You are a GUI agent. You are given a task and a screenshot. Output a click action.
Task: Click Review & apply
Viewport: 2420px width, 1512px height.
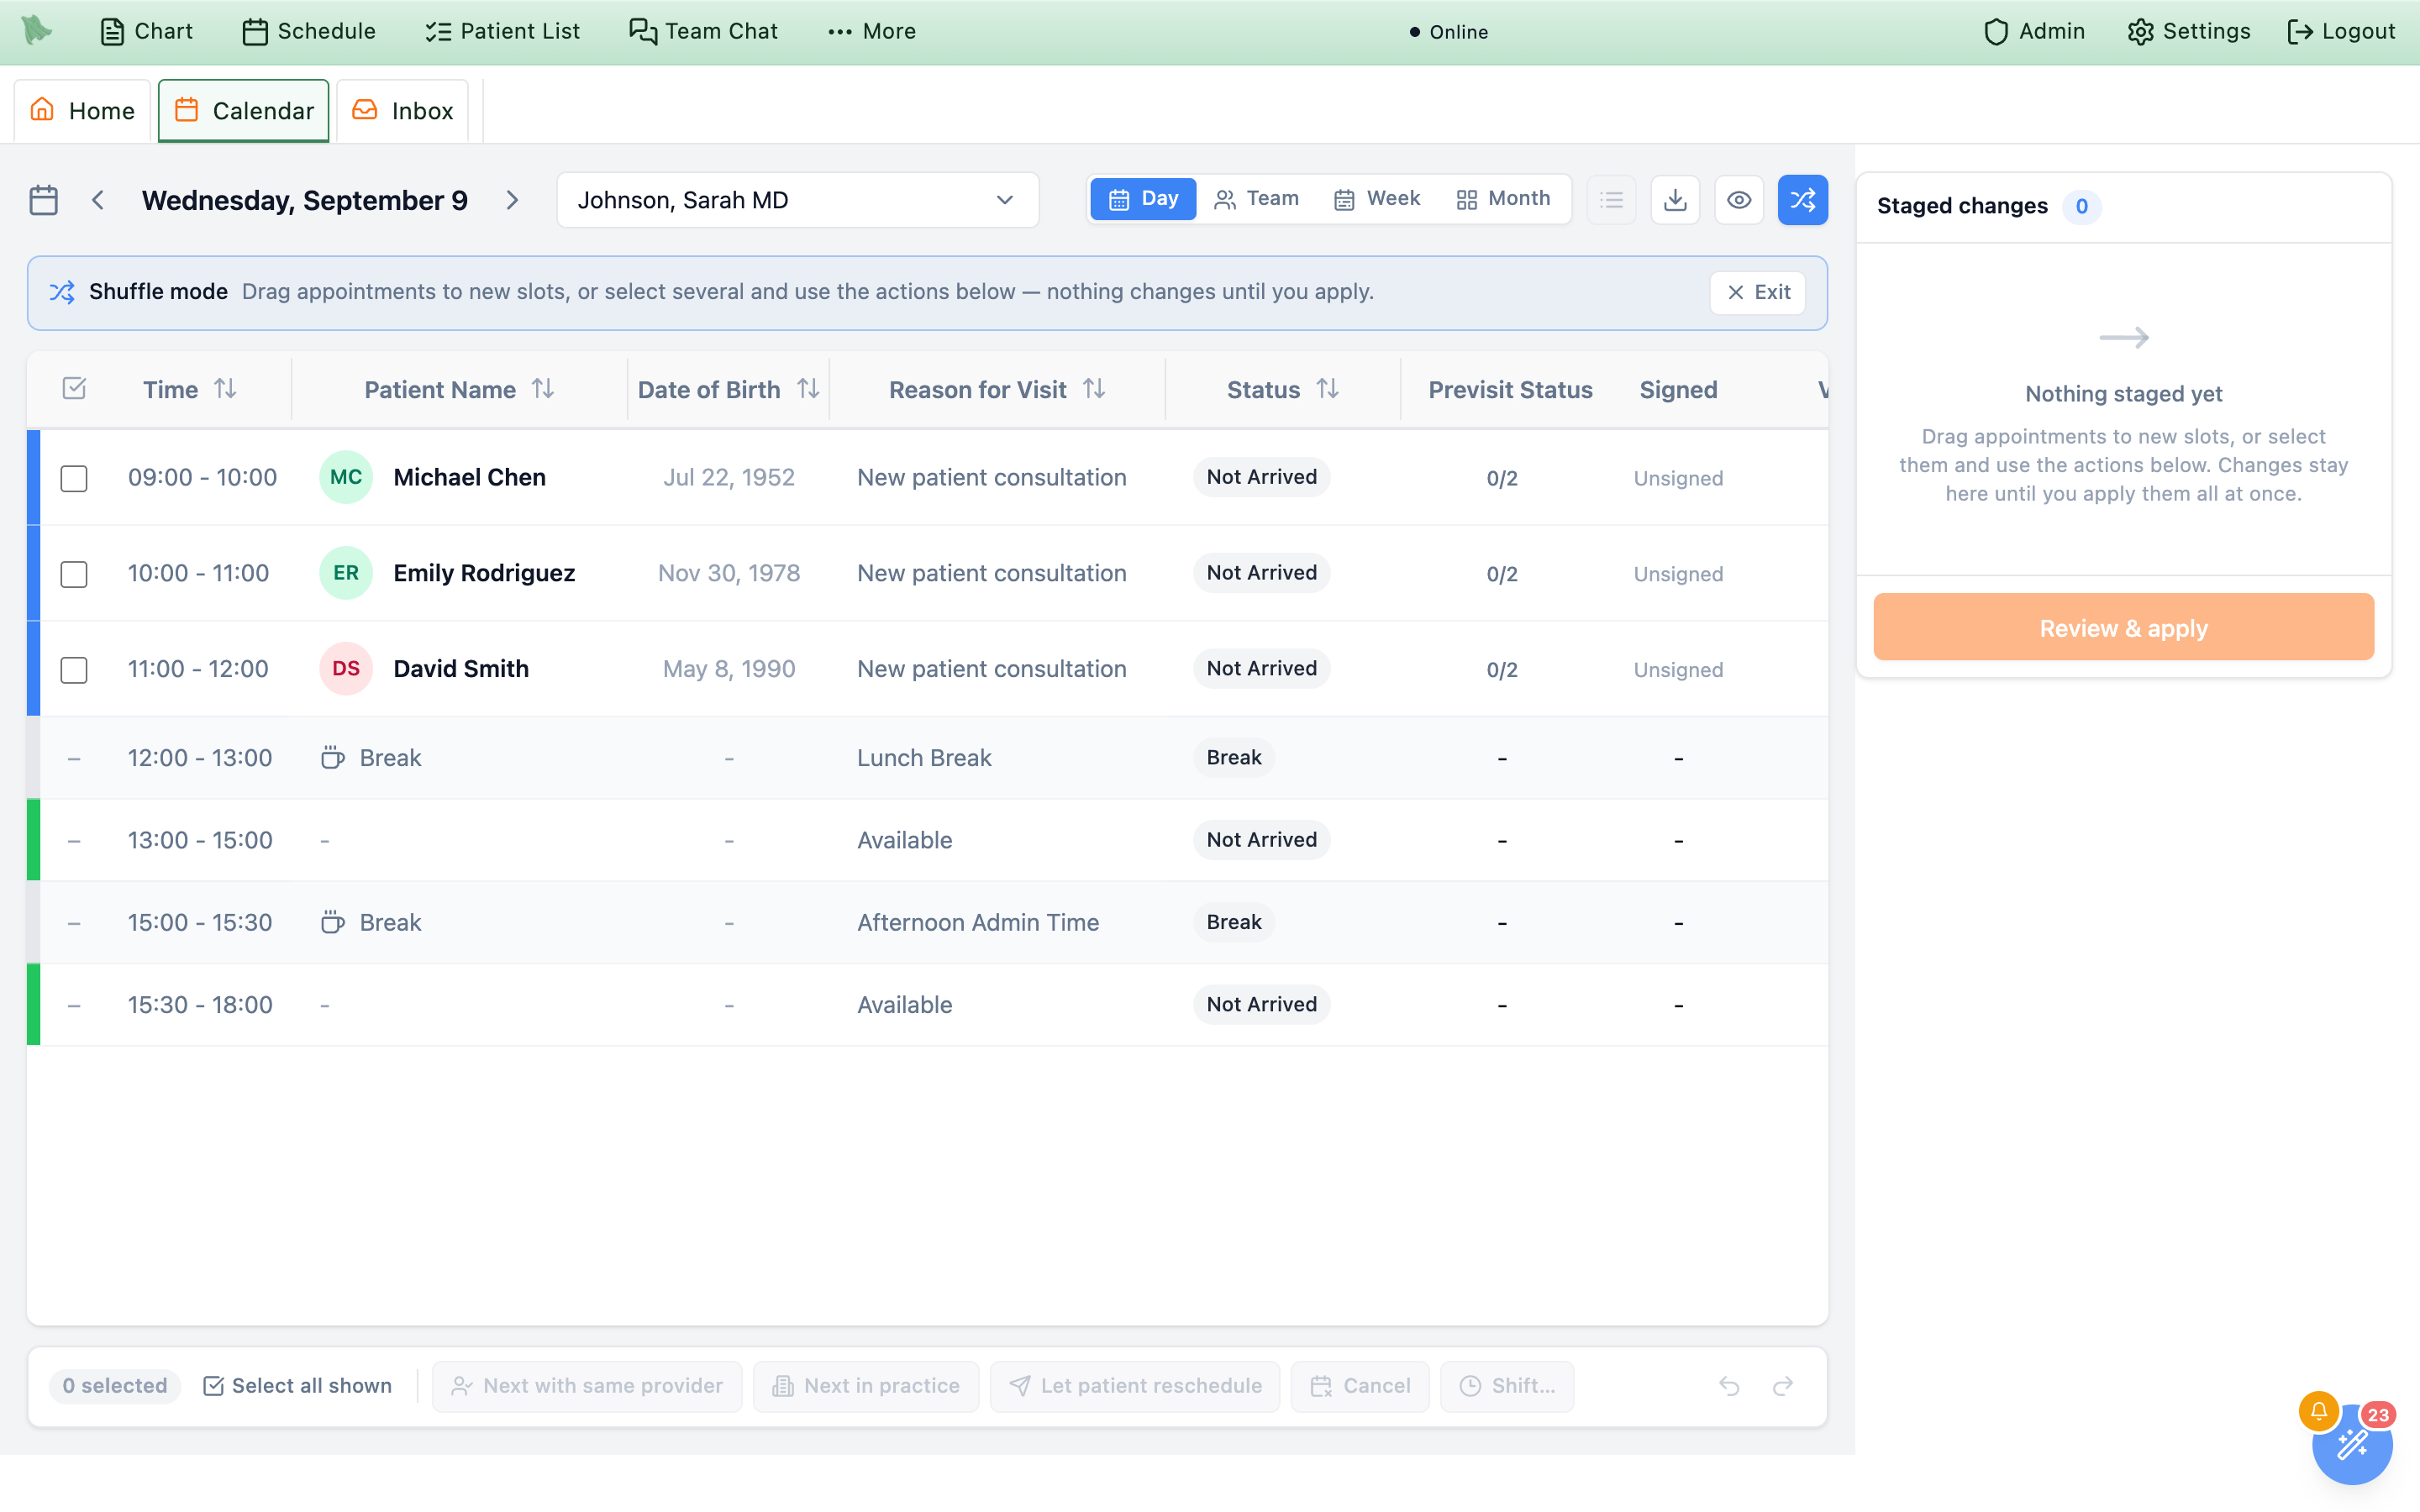(x=2123, y=627)
